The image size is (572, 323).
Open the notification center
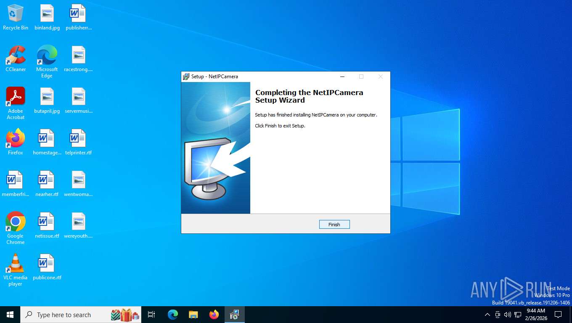[x=558, y=315]
